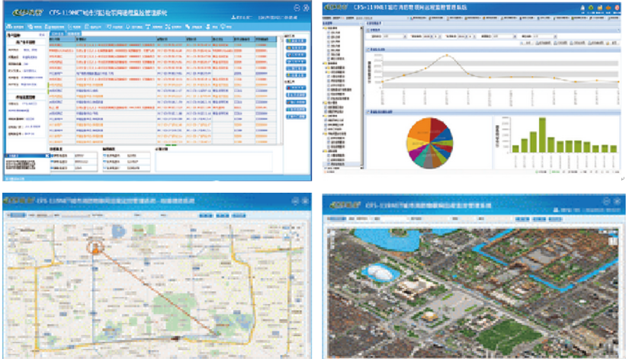
Task: Click first toolbar field in 3D map window
Action: (x=337, y=219)
